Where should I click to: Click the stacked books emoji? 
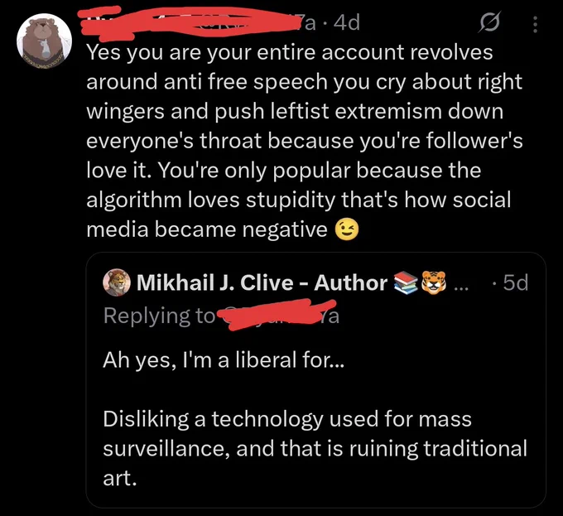[x=406, y=282]
